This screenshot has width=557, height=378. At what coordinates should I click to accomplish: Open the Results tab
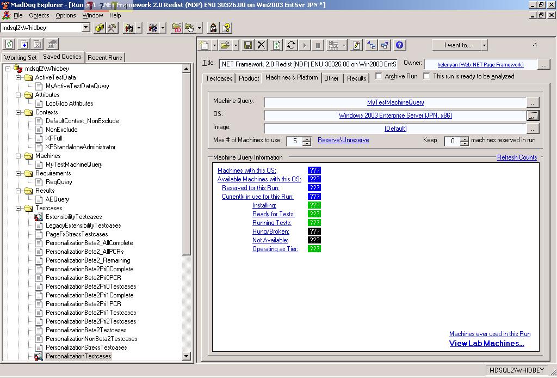(x=357, y=78)
